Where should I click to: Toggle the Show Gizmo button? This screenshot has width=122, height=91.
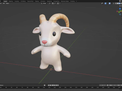(x=105, y=3)
